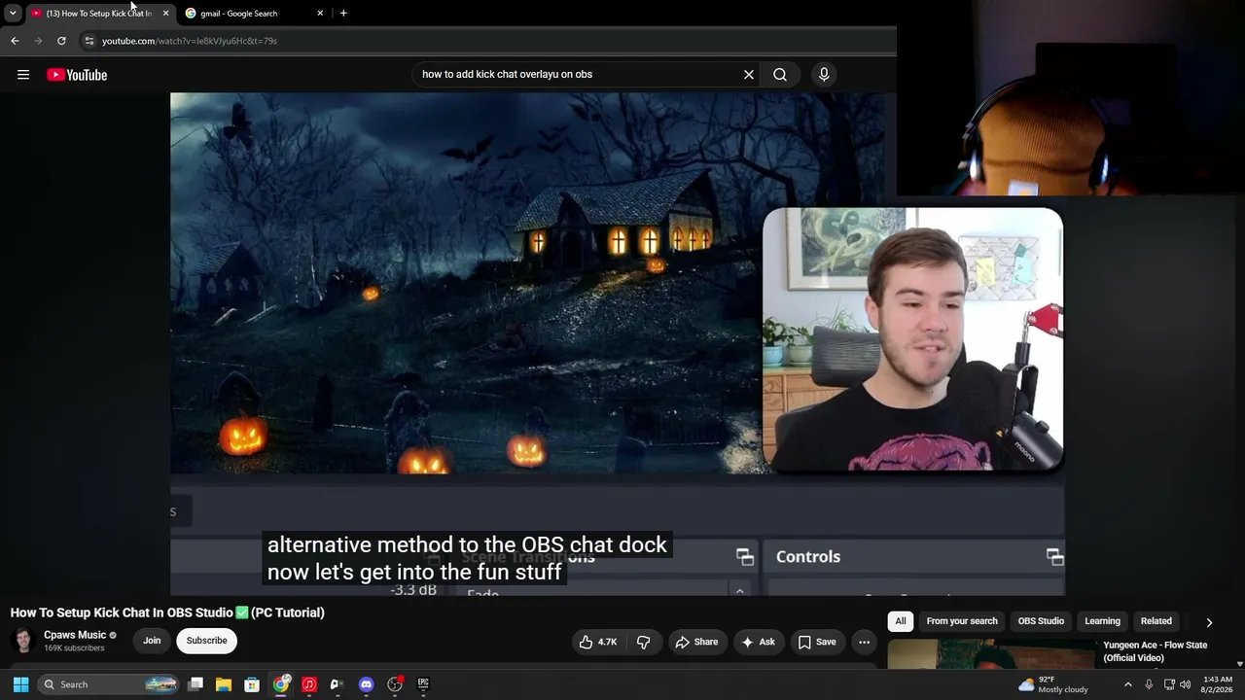Subscribe to Cpaws Music

click(206, 641)
